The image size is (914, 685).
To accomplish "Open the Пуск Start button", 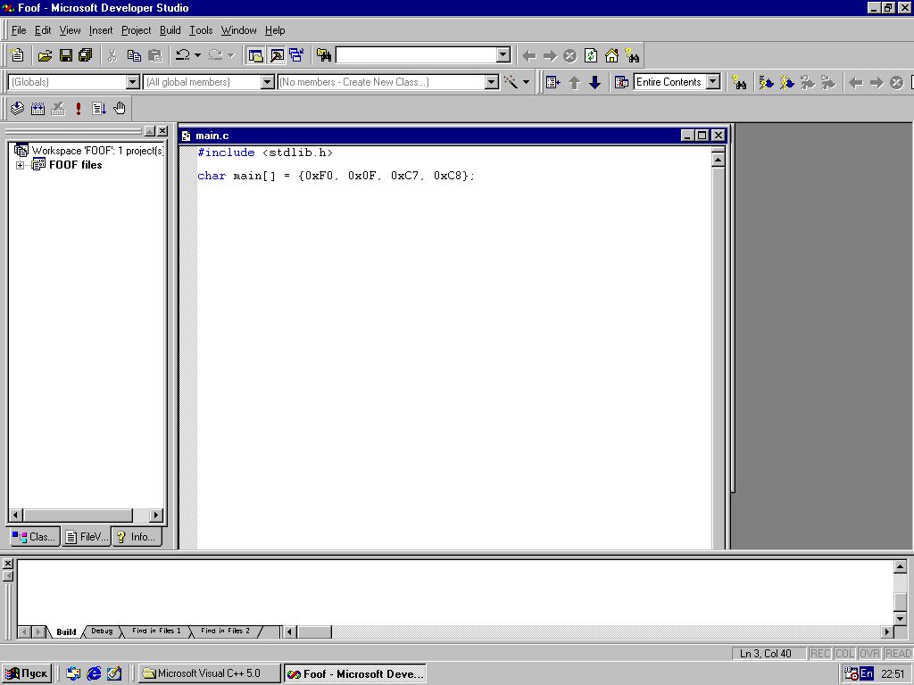I will pyautogui.click(x=26, y=673).
